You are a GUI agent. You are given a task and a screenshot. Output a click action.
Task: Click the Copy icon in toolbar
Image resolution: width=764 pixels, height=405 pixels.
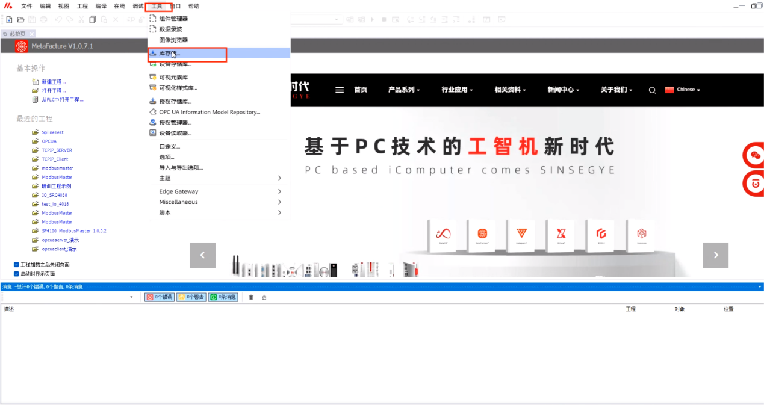pyautogui.click(x=92, y=19)
